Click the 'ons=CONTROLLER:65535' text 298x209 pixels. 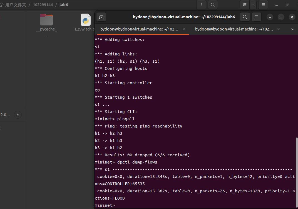pyautogui.click(x=120, y=184)
